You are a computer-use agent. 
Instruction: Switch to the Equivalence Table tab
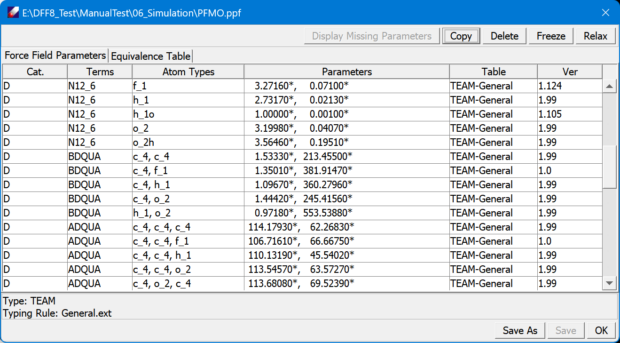click(x=150, y=56)
